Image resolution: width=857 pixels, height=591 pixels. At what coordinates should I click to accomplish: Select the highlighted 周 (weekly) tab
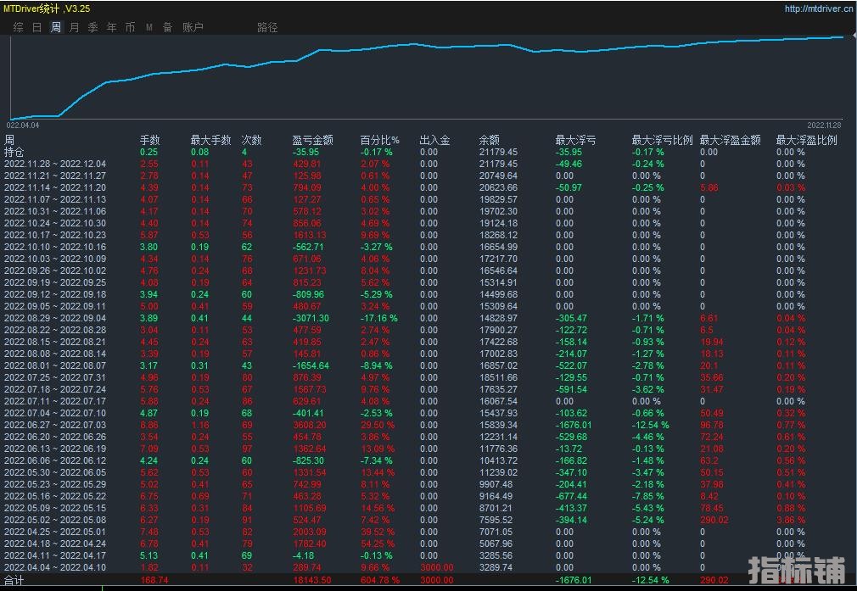[x=55, y=27]
